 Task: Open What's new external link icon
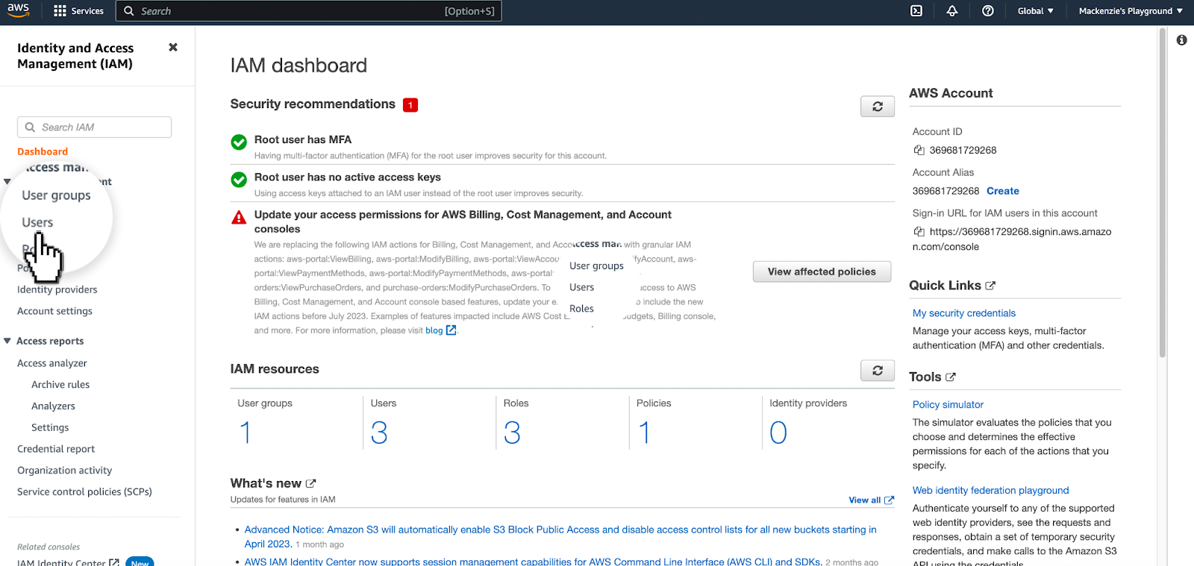(310, 483)
